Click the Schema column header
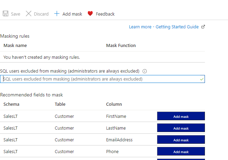 (x=11, y=104)
